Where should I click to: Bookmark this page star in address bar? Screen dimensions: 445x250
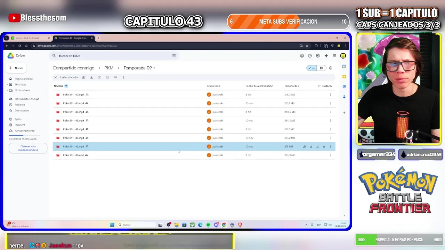307,46
